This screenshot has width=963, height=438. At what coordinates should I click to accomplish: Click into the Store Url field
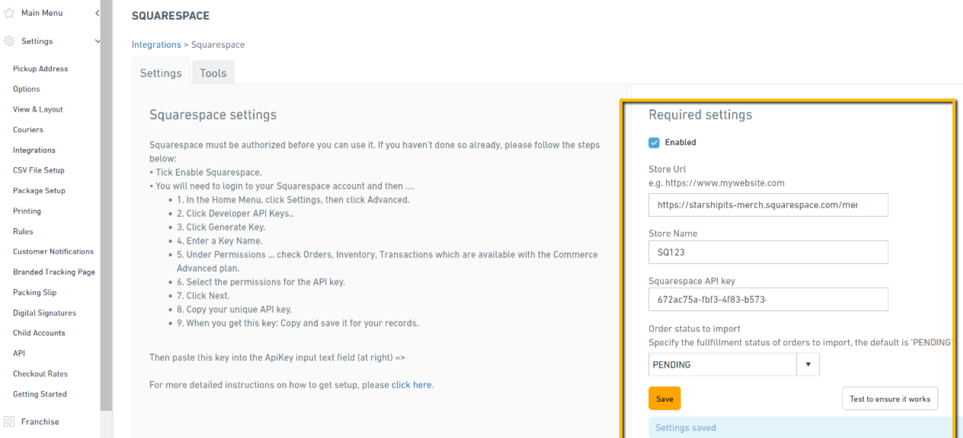(768, 205)
